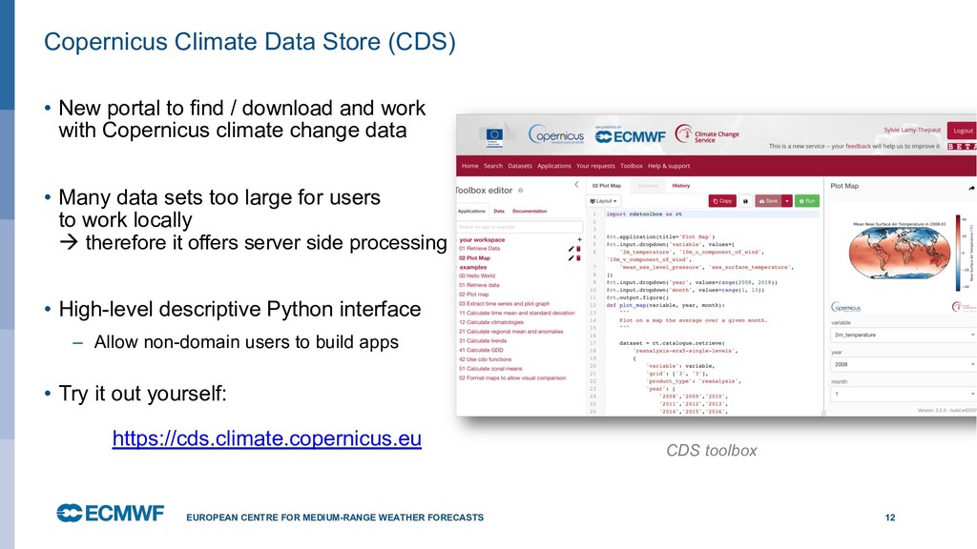Click the Copy button
Screen dimensions: 977x549
click(x=723, y=201)
